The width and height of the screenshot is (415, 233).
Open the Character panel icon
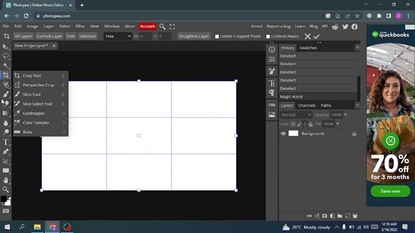(272, 83)
